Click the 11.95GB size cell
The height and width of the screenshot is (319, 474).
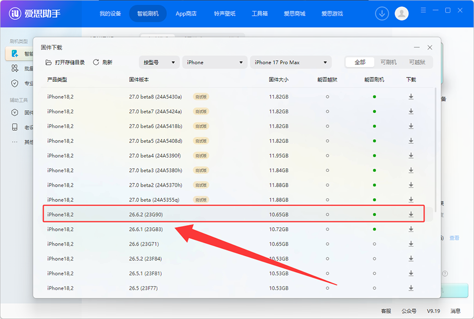point(279,156)
